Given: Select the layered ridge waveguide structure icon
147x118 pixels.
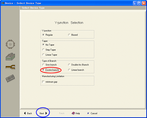Looking at the screenshot, I should (x=10, y=57).
